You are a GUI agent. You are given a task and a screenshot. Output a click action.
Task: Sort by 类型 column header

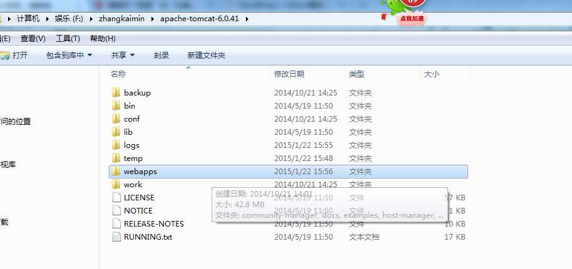357,74
